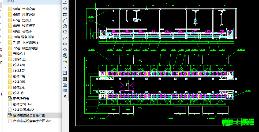Select the 线体总图.dwl2 file icon
Screen dimensions: 259x132
coord(10,110)
